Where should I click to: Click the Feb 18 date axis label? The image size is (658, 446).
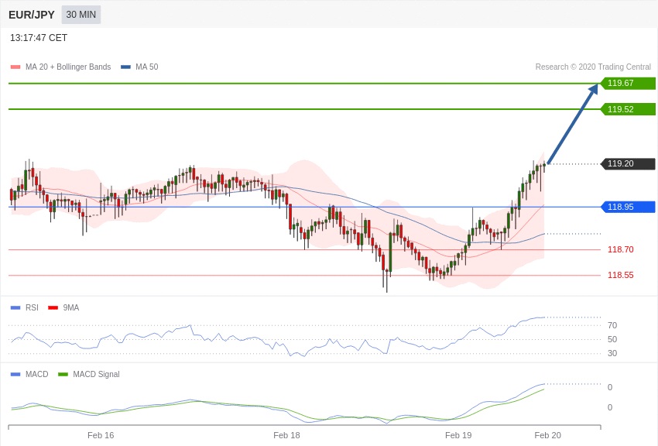286,435
